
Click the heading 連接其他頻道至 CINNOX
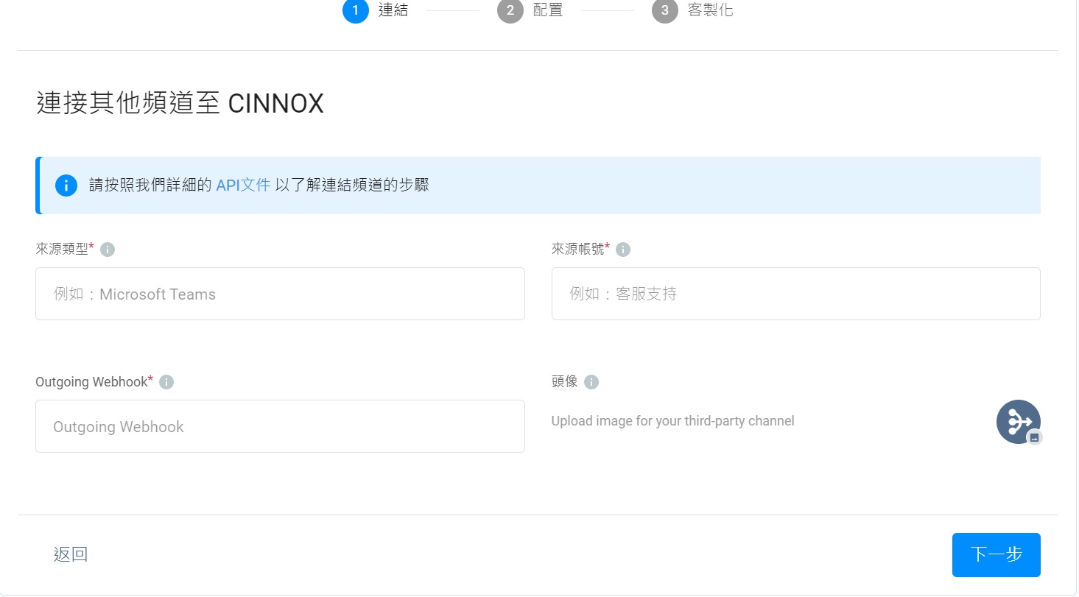pos(180,104)
